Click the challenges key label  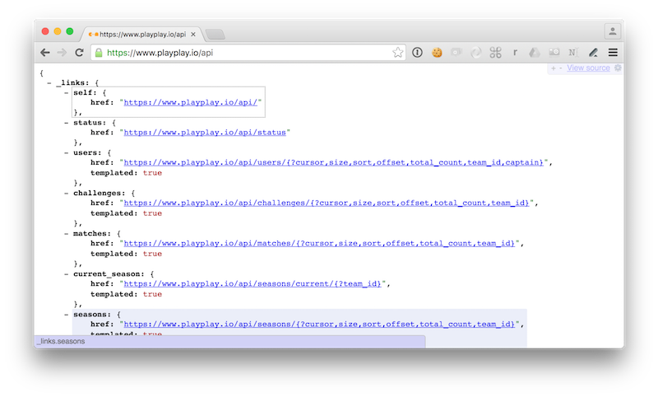coord(99,194)
